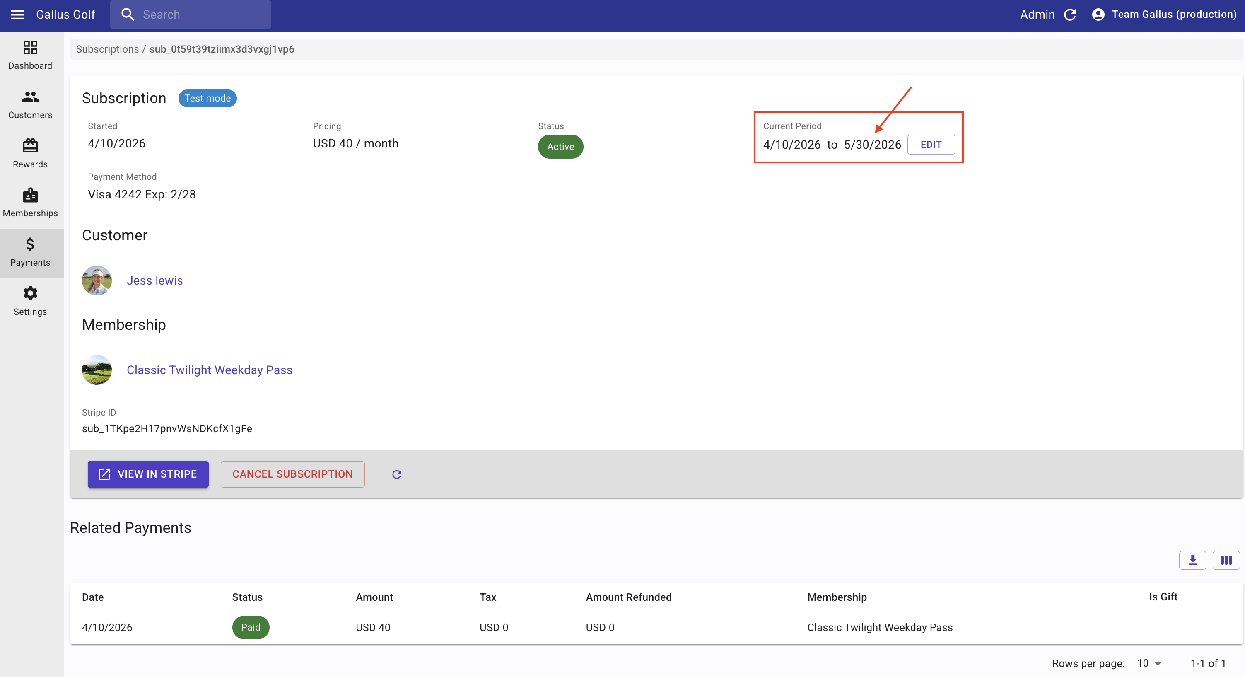Screen dimensions: 1245x677
Task: Open the hamburger navigation menu
Action: pos(17,15)
